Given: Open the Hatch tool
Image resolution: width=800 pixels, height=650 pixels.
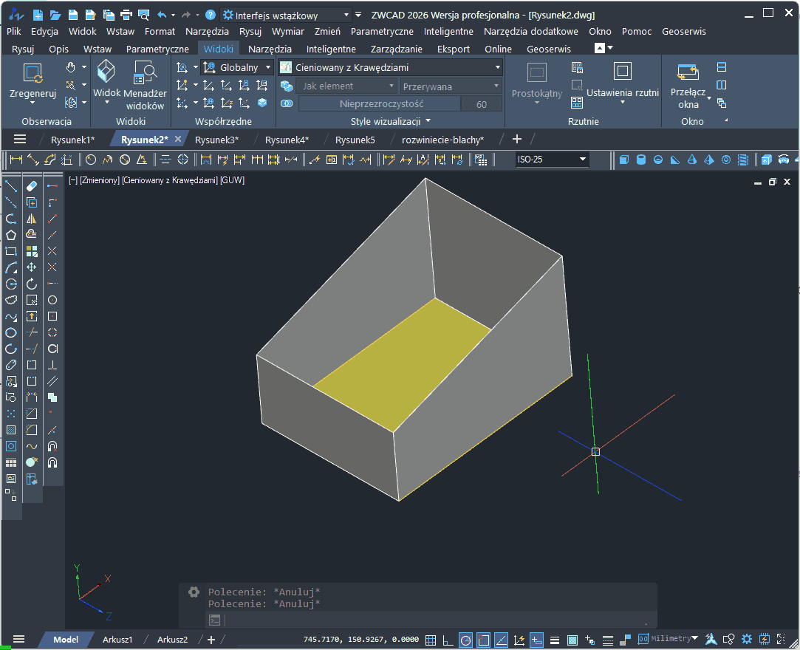Looking at the screenshot, I should tap(11, 430).
